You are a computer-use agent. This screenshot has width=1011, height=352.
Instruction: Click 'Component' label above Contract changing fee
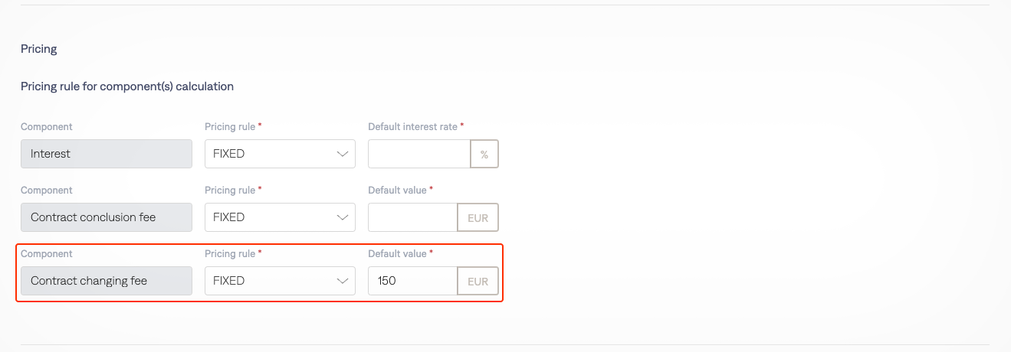click(47, 253)
